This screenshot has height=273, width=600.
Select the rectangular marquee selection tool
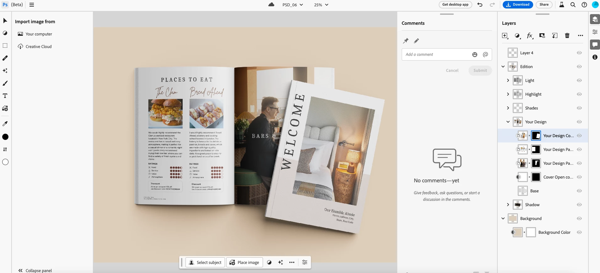5,45
